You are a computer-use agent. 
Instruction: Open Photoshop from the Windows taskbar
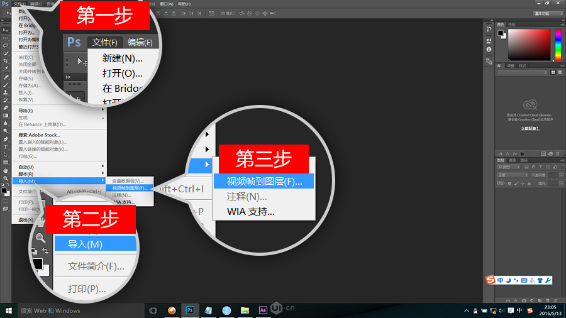pos(190,310)
